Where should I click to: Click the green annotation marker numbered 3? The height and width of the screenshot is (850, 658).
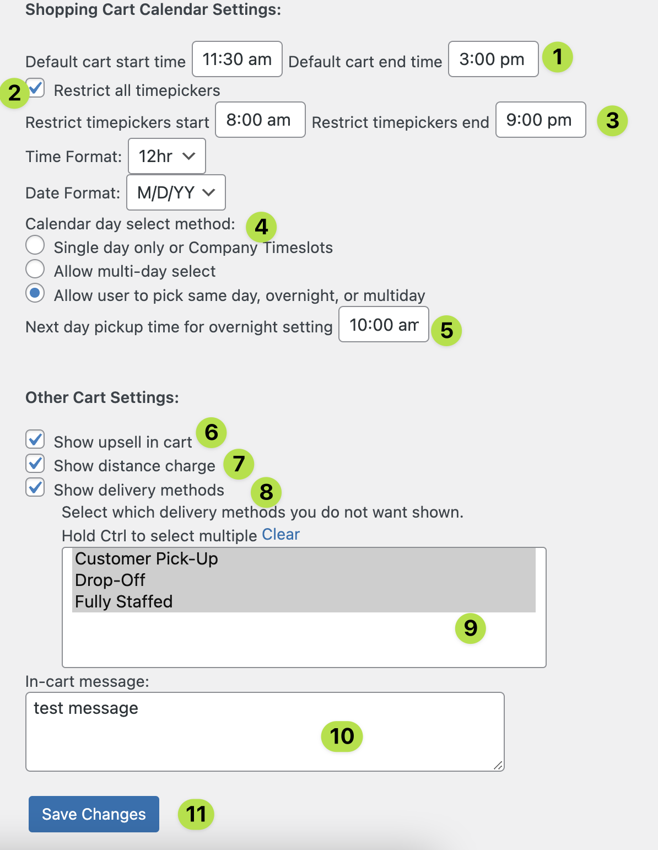pyautogui.click(x=612, y=121)
